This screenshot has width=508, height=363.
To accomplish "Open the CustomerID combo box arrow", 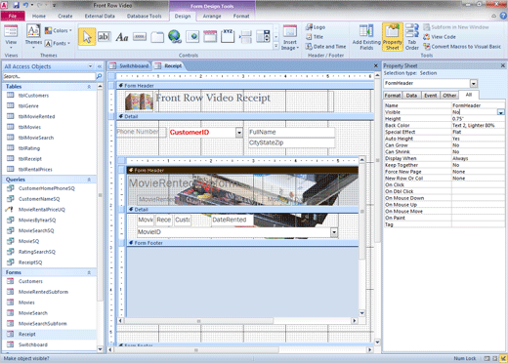I will (x=239, y=133).
